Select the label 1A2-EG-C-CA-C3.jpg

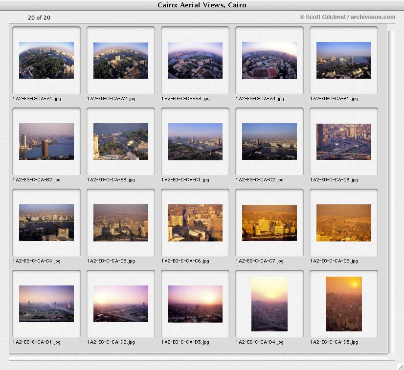334,180
